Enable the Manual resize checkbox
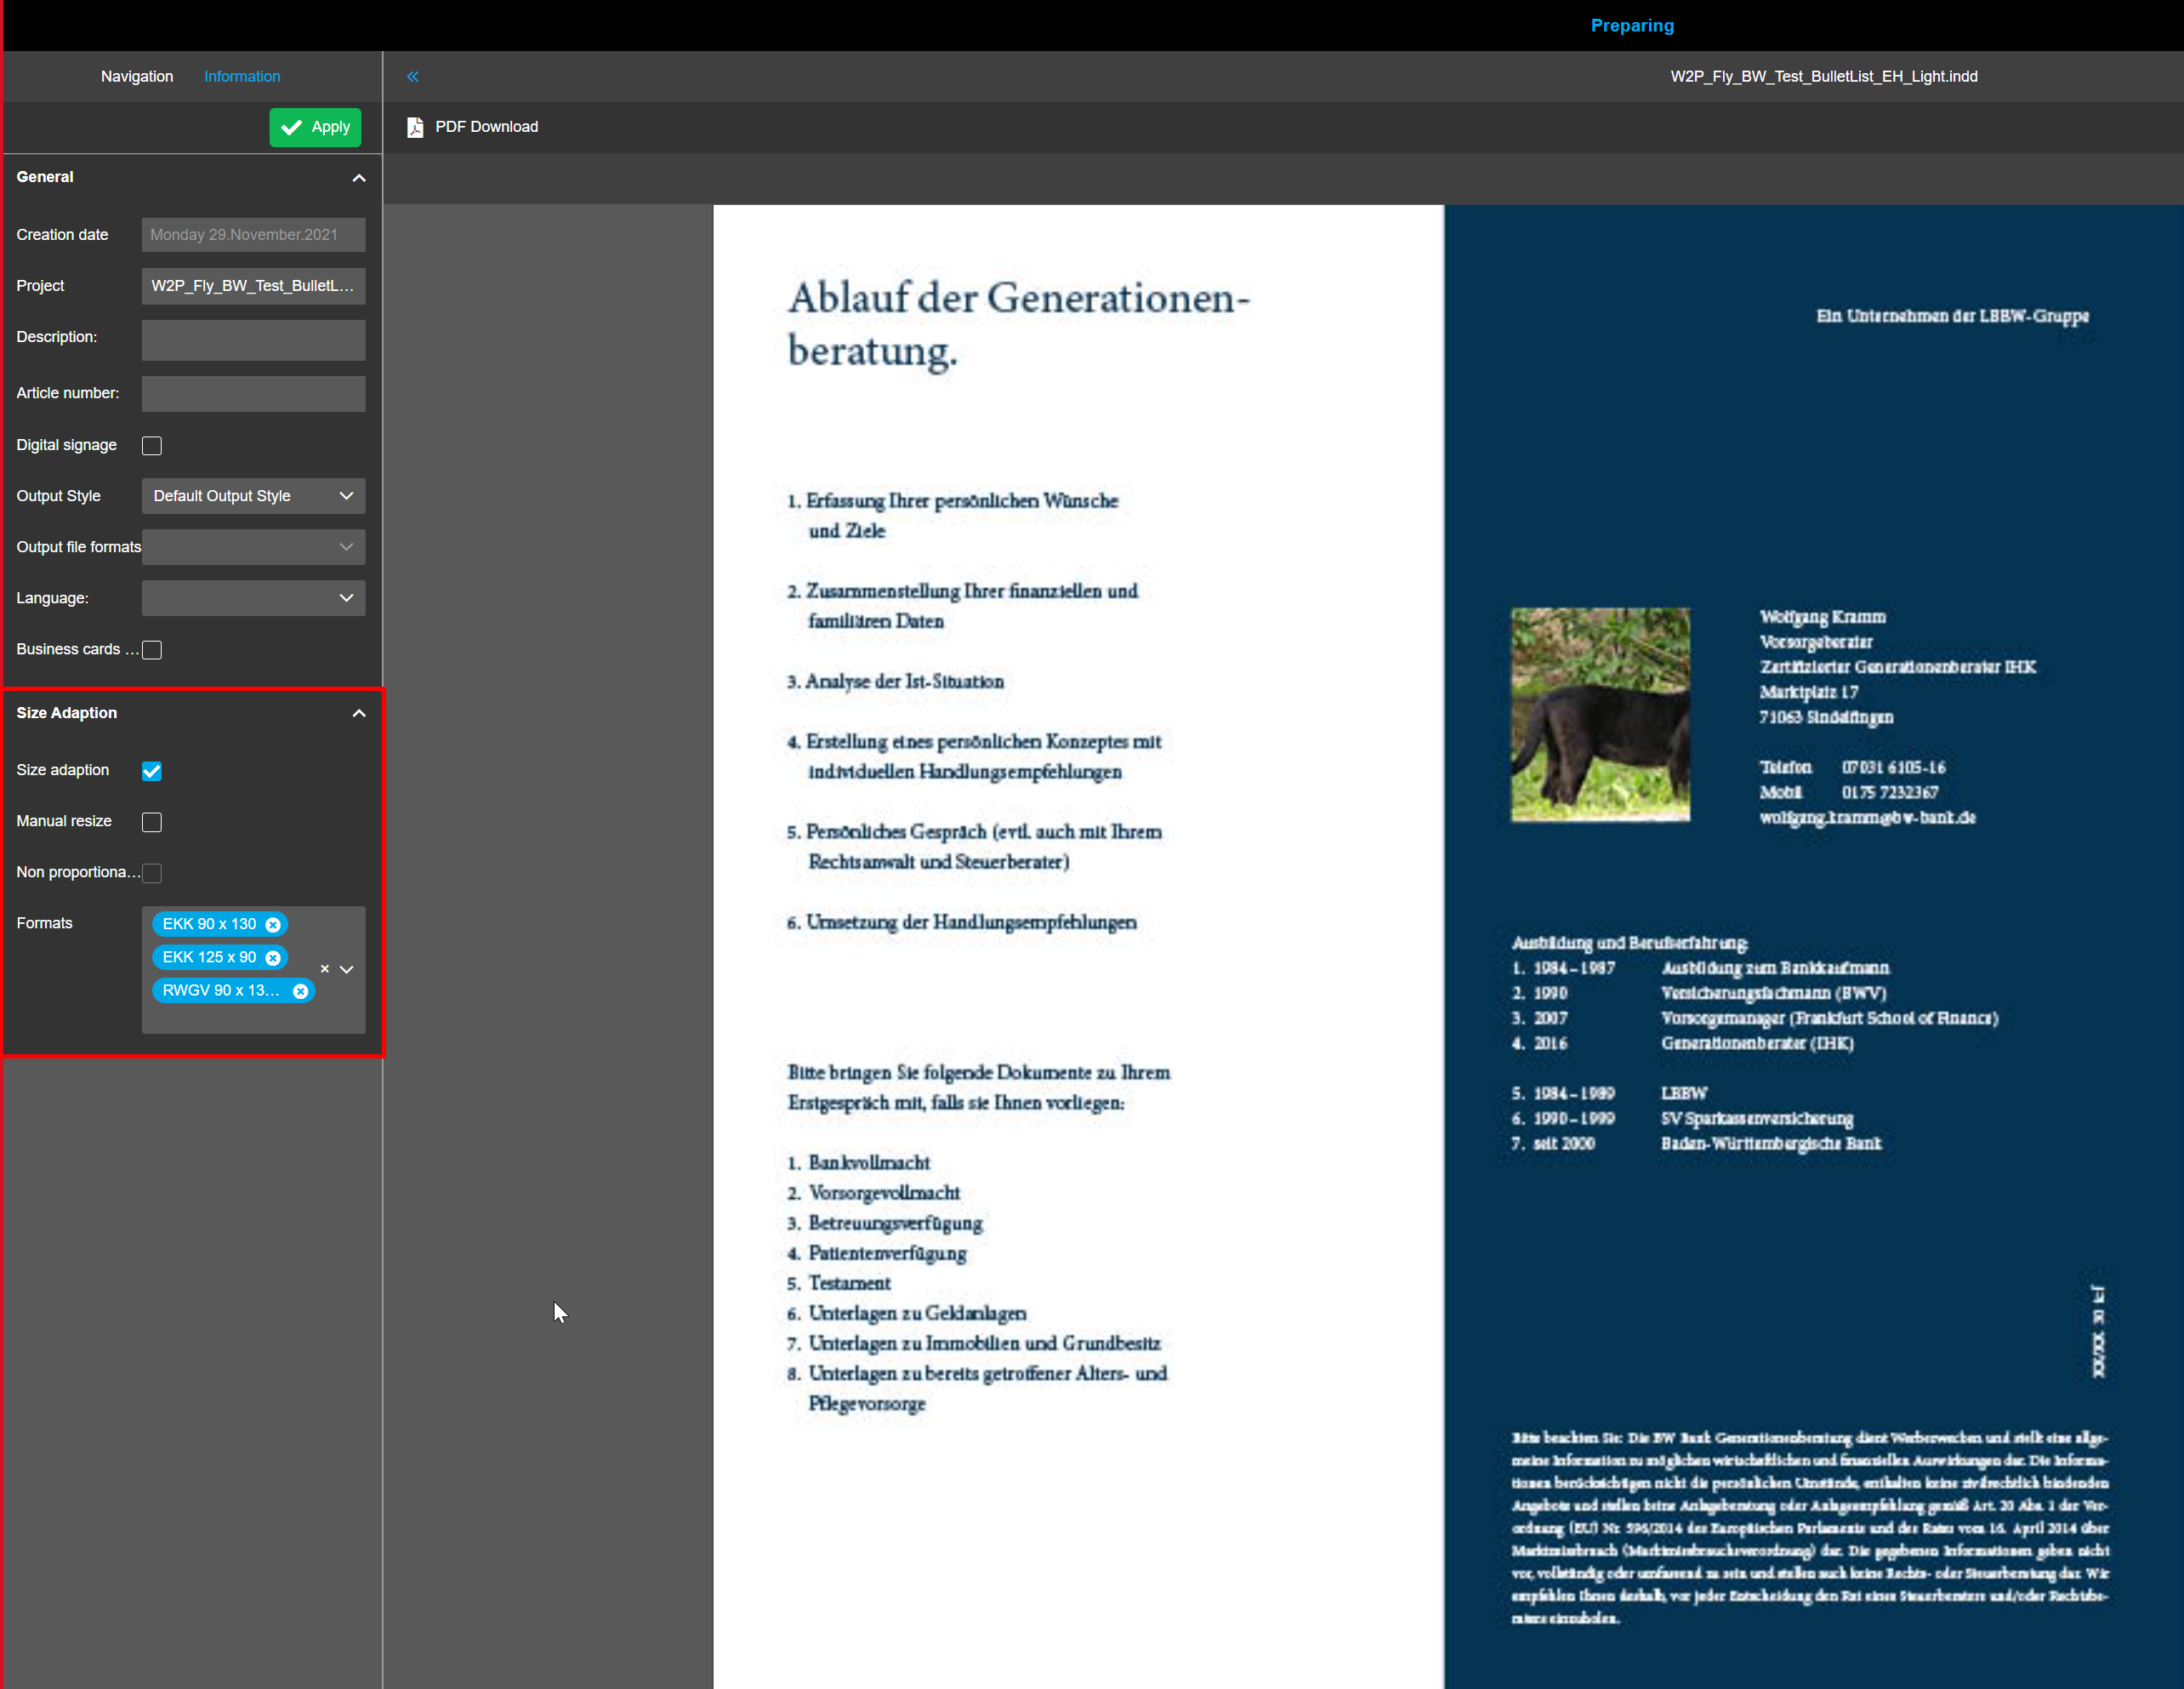 point(151,821)
